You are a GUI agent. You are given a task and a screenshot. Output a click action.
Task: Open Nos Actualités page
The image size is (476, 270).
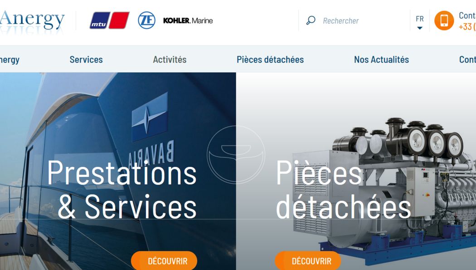coord(382,59)
